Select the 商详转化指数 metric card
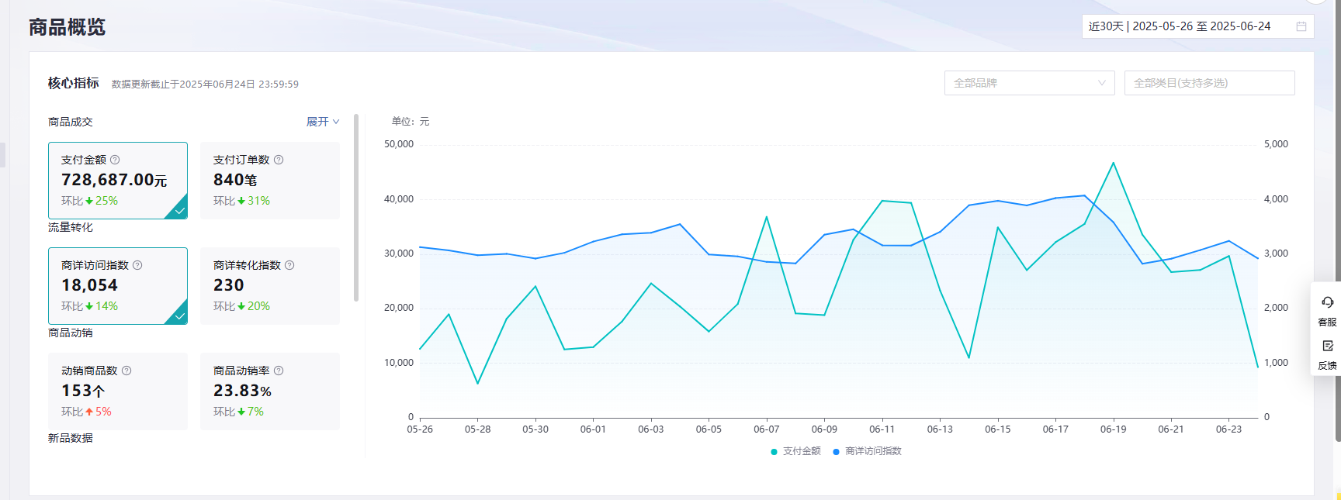The height and width of the screenshot is (500, 1341). point(269,286)
